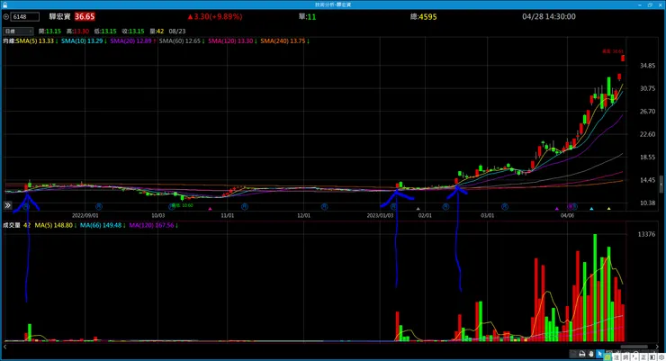Select the SMA(60) 12.65 moving average label

pos(182,41)
